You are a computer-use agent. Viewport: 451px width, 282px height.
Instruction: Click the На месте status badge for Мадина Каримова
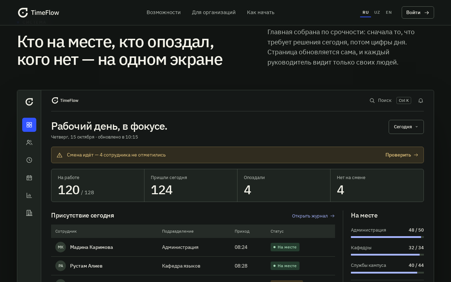(x=285, y=247)
